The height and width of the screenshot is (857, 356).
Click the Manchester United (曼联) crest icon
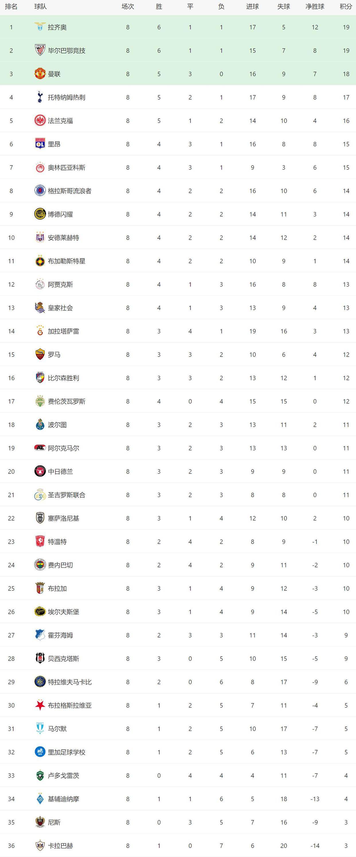[x=40, y=74]
